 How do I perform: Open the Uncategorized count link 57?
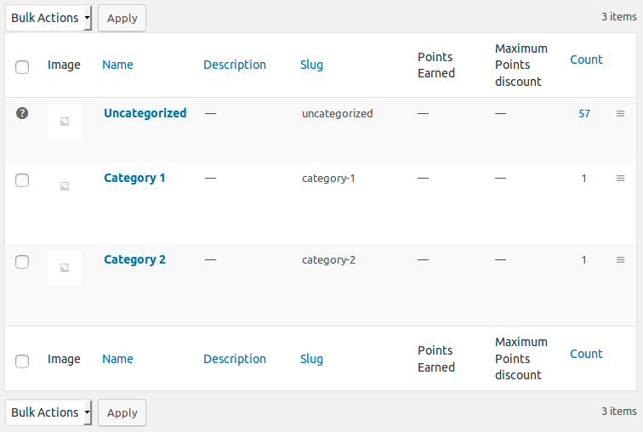(x=584, y=113)
